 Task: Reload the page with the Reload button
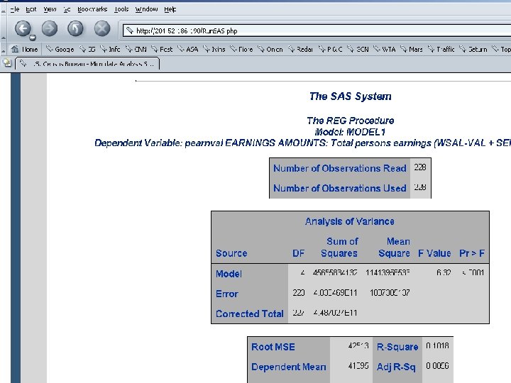pyautogui.click(x=75, y=28)
